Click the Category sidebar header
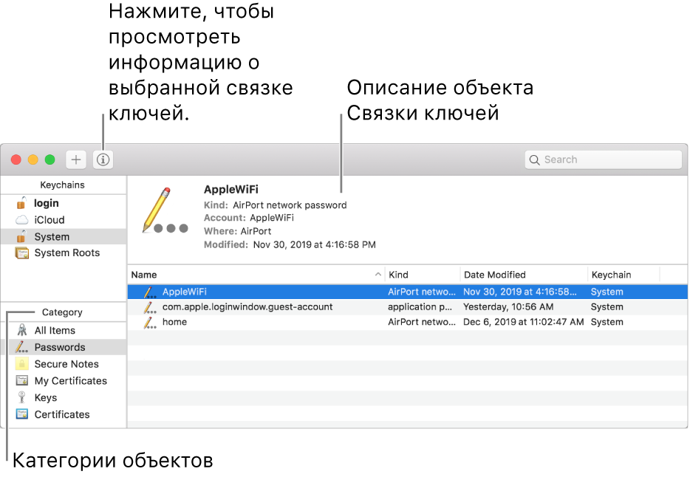 [x=62, y=312]
